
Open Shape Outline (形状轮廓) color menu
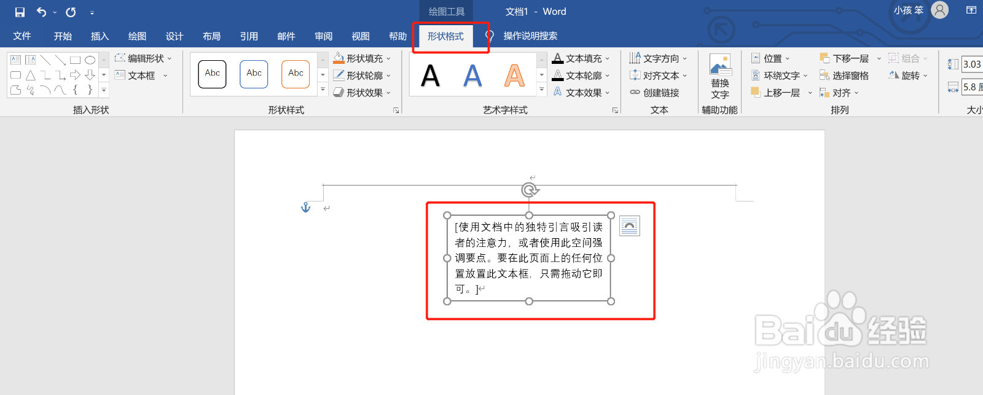click(362, 76)
